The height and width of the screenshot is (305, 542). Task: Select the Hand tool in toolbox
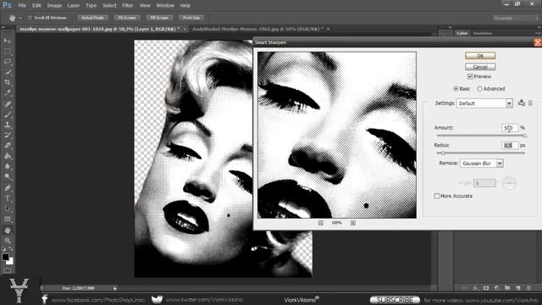pyautogui.click(x=8, y=230)
